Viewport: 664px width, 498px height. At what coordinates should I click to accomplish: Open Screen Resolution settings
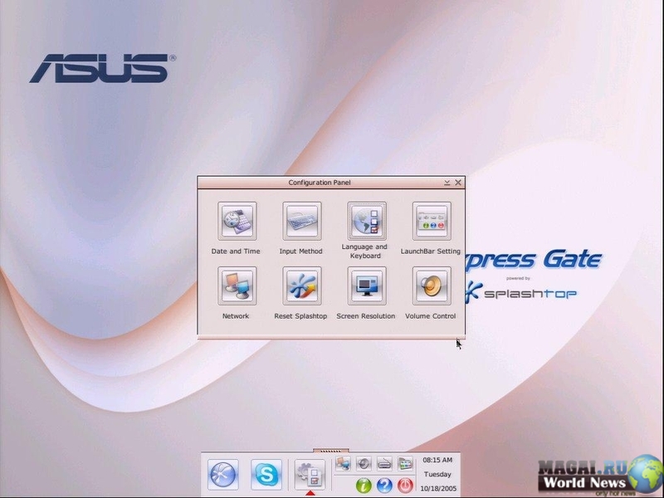tap(367, 286)
